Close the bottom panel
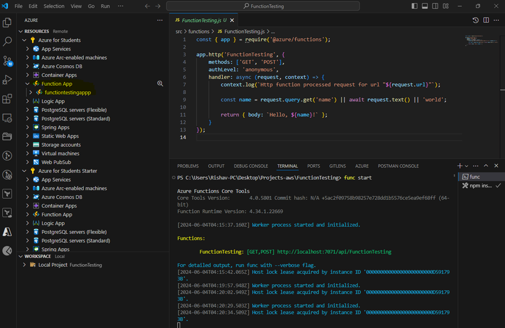 pyautogui.click(x=496, y=166)
